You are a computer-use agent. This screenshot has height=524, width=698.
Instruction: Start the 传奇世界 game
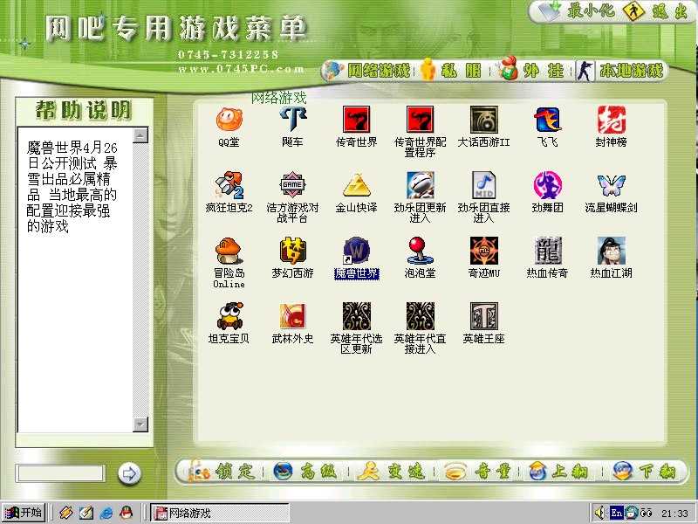[357, 120]
